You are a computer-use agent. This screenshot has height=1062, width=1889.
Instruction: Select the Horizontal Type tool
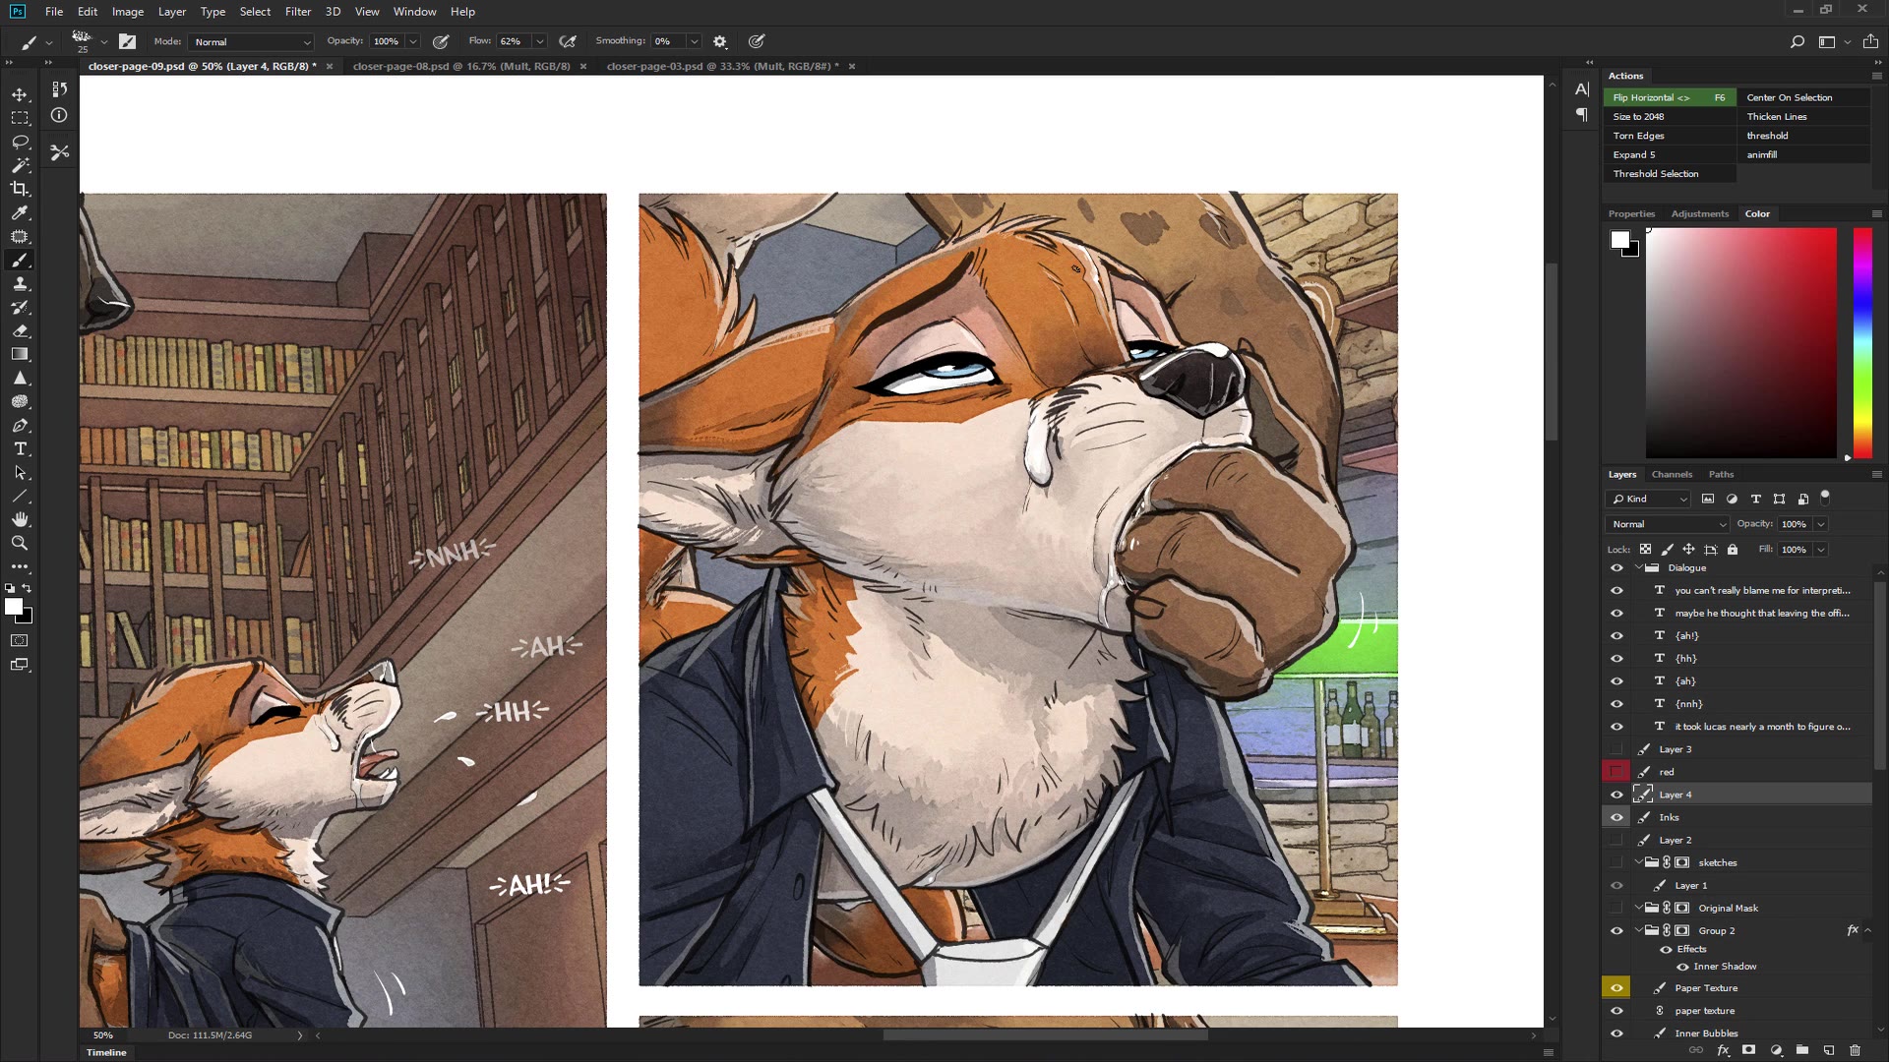tap(20, 449)
